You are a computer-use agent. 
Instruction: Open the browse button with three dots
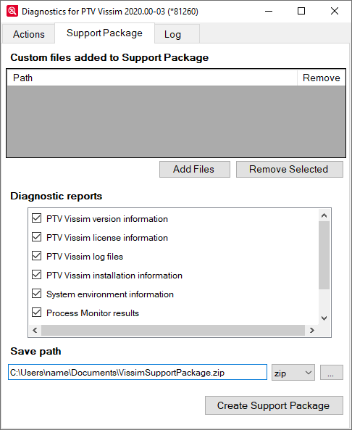point(332,372)
